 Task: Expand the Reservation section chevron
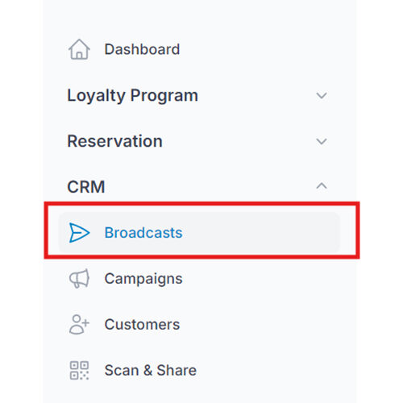pos(322,141)
